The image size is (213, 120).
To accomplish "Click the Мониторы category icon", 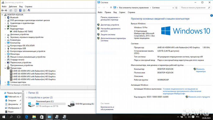I will pyautogui.click(x=8, y=54).
